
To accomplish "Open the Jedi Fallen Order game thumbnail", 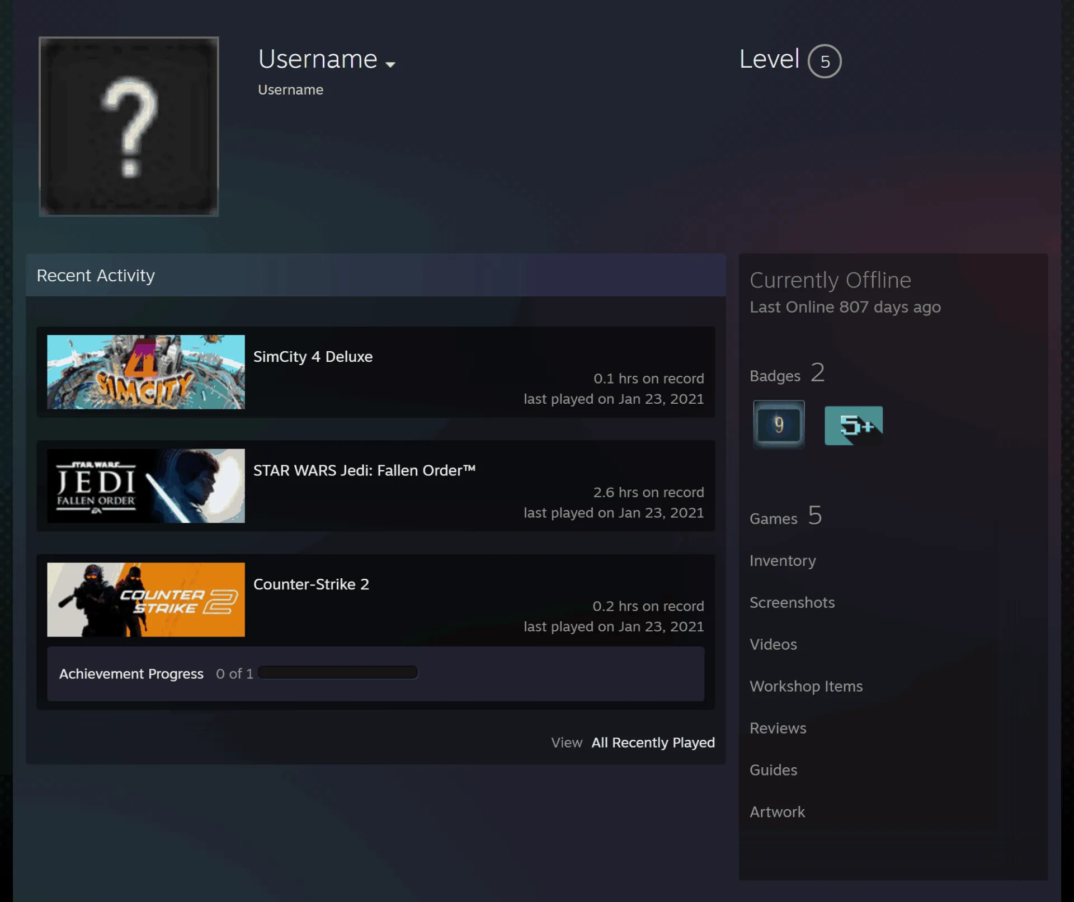I will pos(146,486).
